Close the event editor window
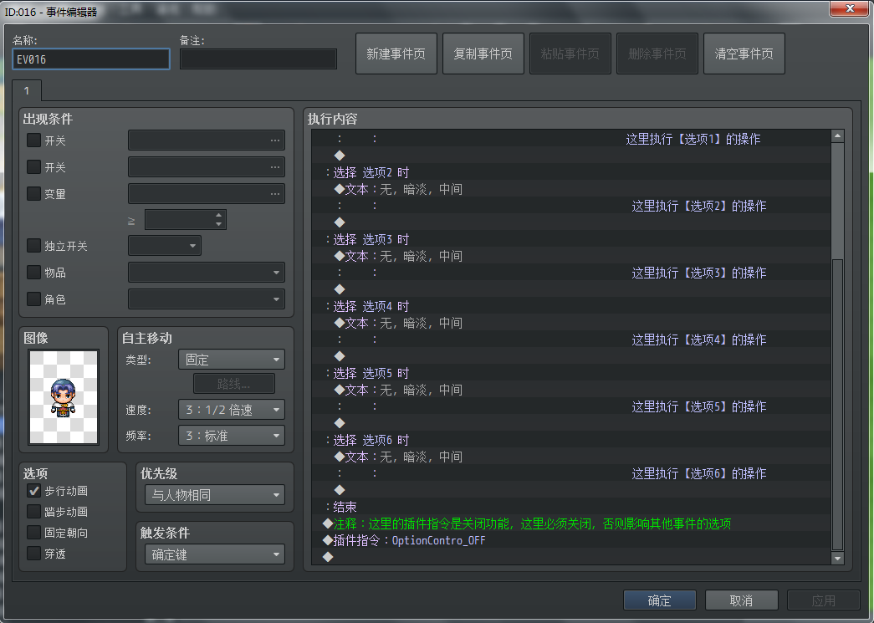Viewport: 874px width, 623px height. (850, 8)
